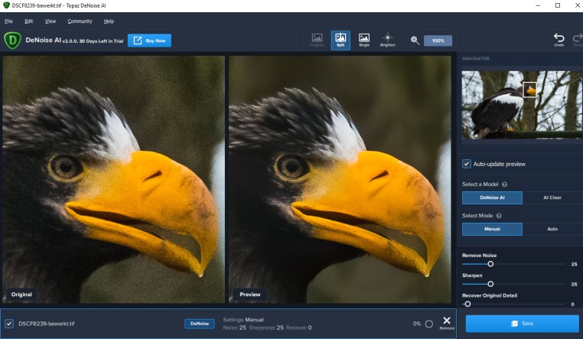
Task: Open the File menu
Action: pyautogui.click(x=8, y=21)
